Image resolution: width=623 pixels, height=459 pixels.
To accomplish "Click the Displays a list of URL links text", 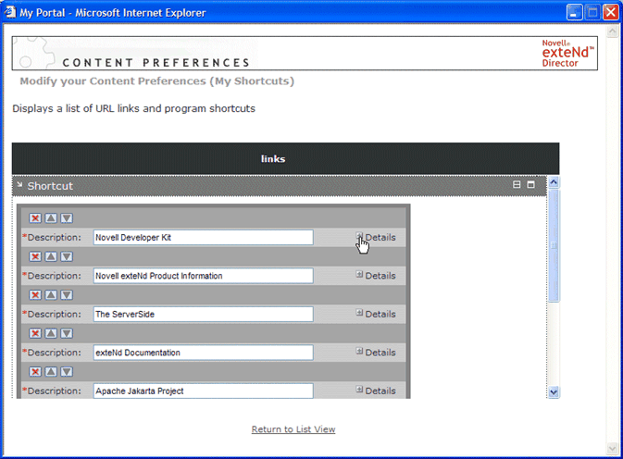I will [133, 108].
